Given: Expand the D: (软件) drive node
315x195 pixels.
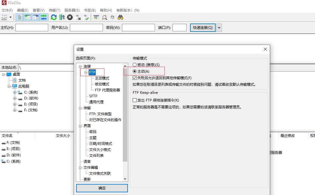Looking at the screenshot, I should coord(15,99).
